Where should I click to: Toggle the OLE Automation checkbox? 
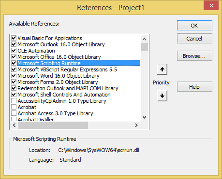click(14, 51)
